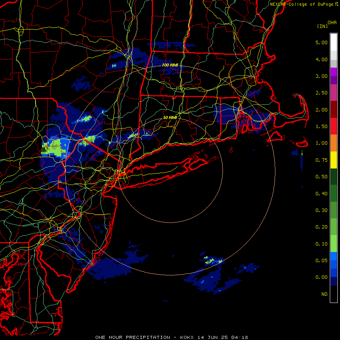Screen dimensions: 340x340
Task: Click the 2.00 legend value
Action: (321, 110)
